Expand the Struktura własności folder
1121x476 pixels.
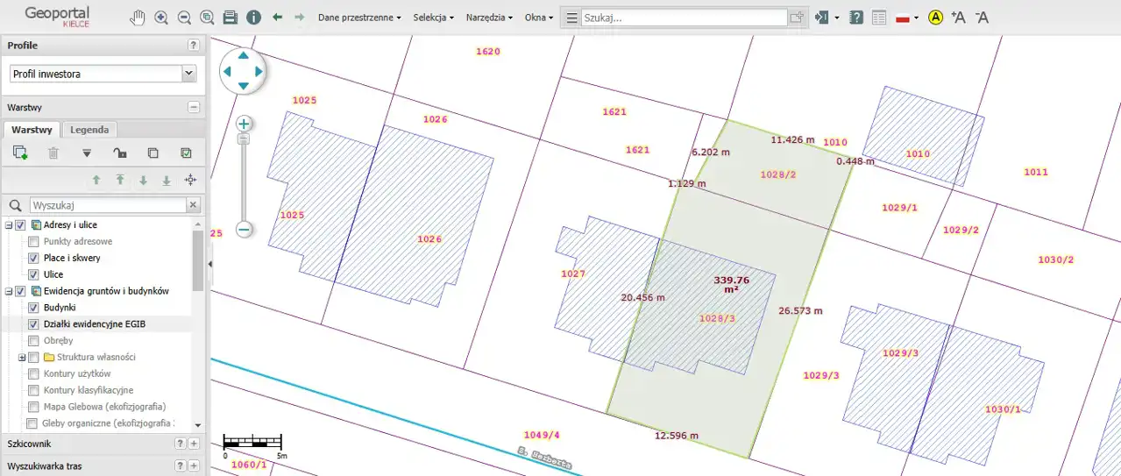tap(22, 358)
